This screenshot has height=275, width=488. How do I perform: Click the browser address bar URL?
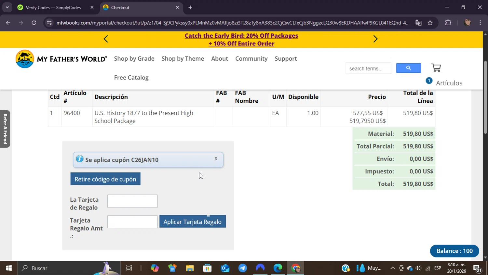(233, 23)
